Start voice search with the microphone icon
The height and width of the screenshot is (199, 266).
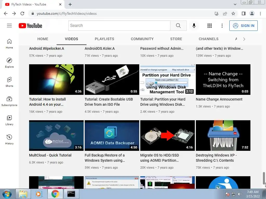pos(194,26)
